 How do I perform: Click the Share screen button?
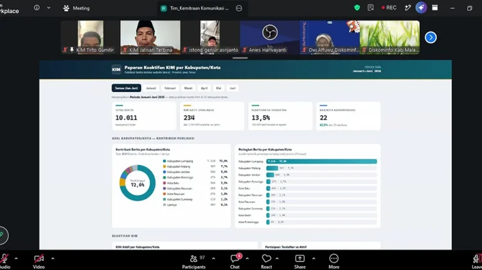tap(299, 262)
